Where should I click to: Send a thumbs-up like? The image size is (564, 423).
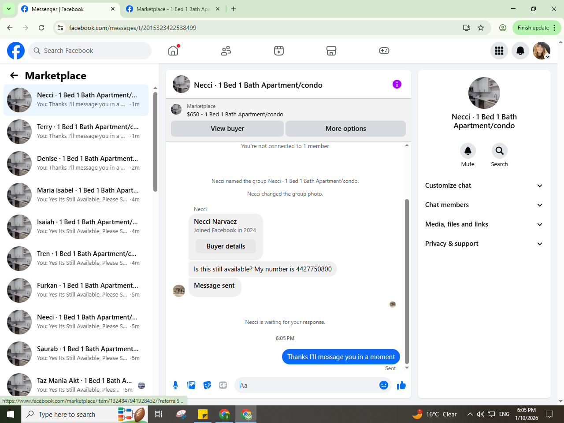click(x=401, y=385)
